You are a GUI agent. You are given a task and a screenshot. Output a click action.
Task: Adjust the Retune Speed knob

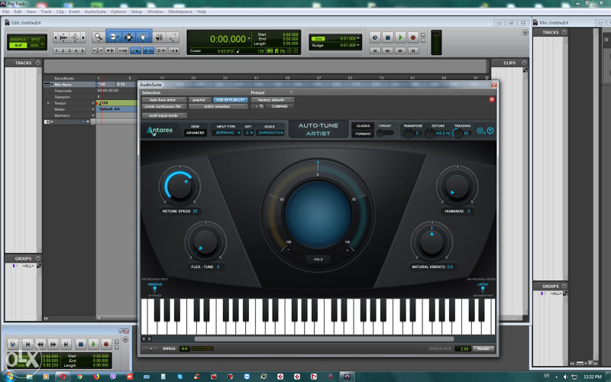coord(179,186)
